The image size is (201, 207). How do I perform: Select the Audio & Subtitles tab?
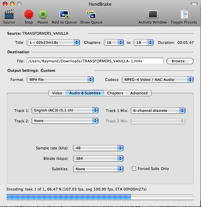point(85,93)
